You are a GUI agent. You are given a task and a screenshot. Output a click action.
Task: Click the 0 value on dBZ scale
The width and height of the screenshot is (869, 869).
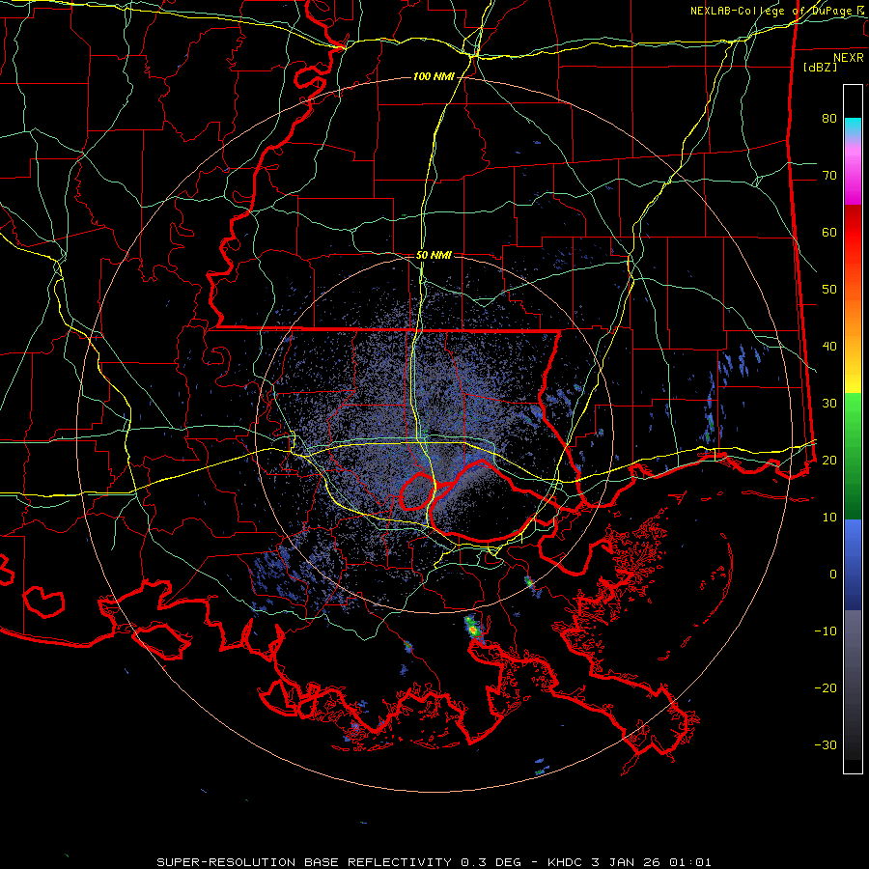click(x=833, y=575)
